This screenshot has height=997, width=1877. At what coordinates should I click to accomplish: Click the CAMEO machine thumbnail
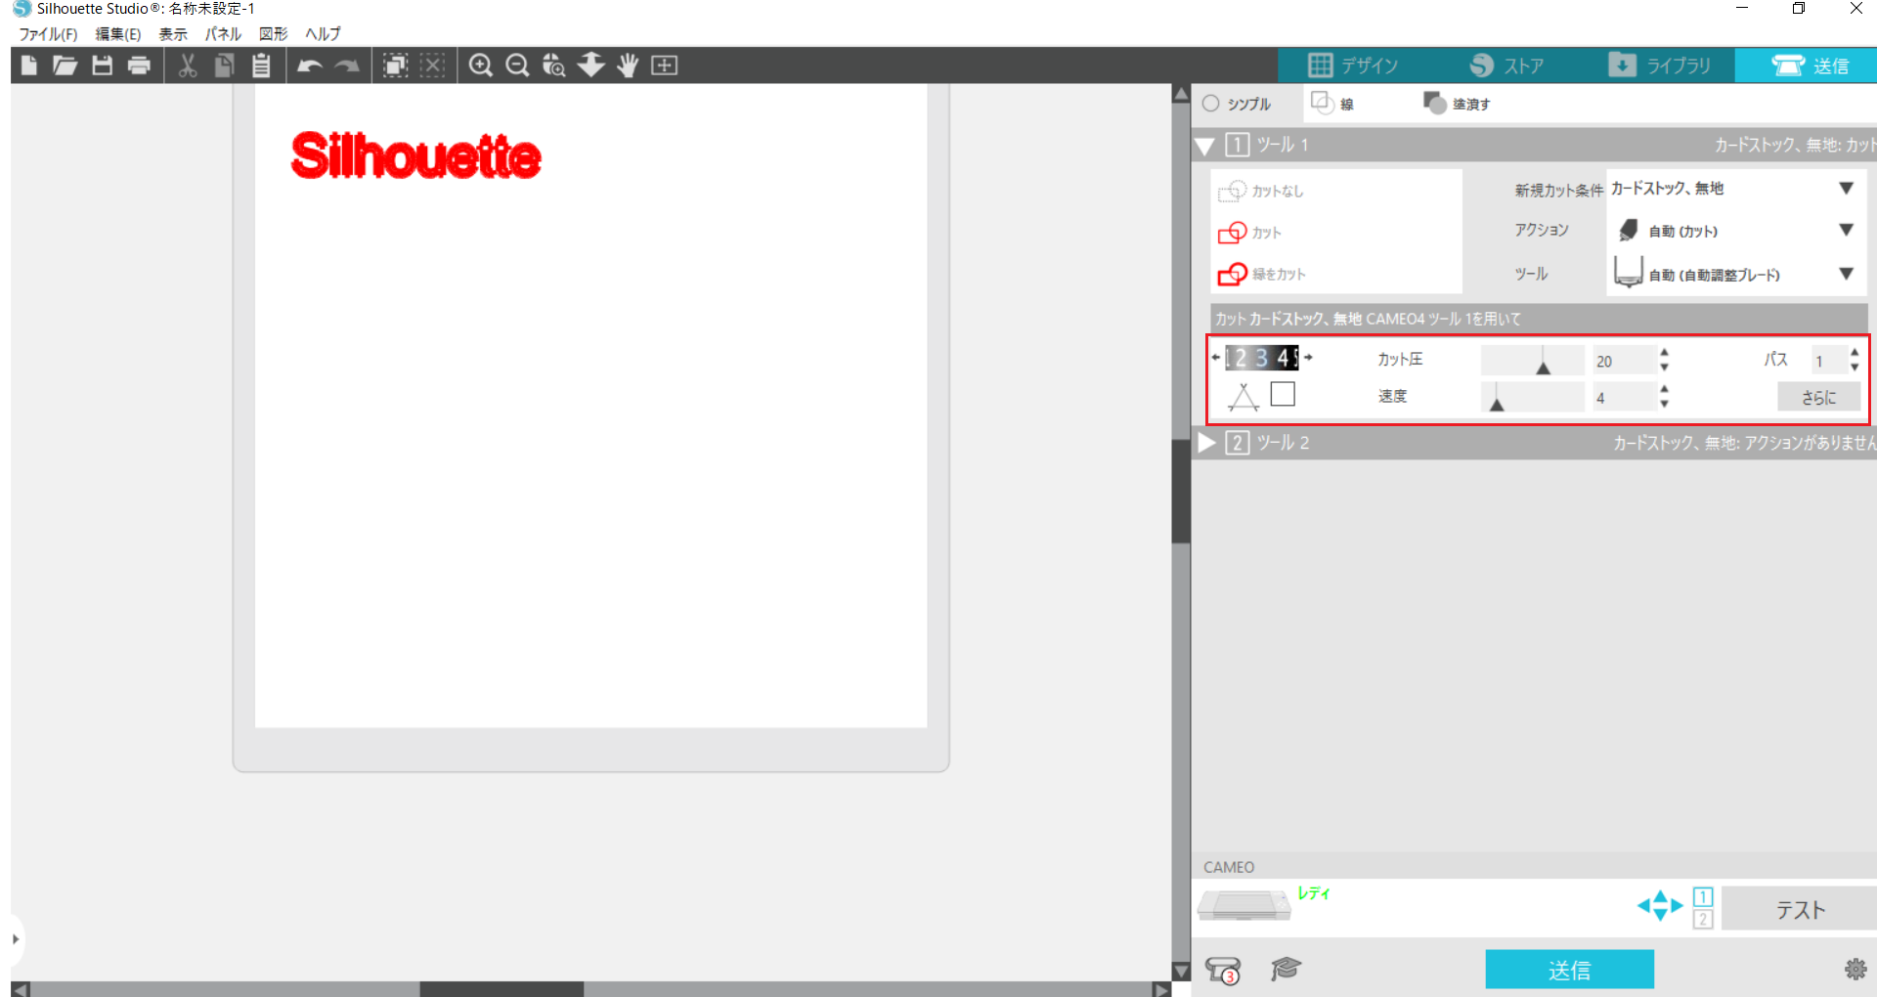(x=1244, y=905)
